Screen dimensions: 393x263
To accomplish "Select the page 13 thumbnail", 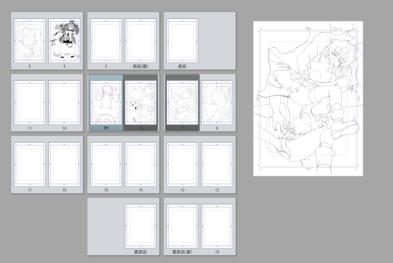I will click(x=182, y=164).
